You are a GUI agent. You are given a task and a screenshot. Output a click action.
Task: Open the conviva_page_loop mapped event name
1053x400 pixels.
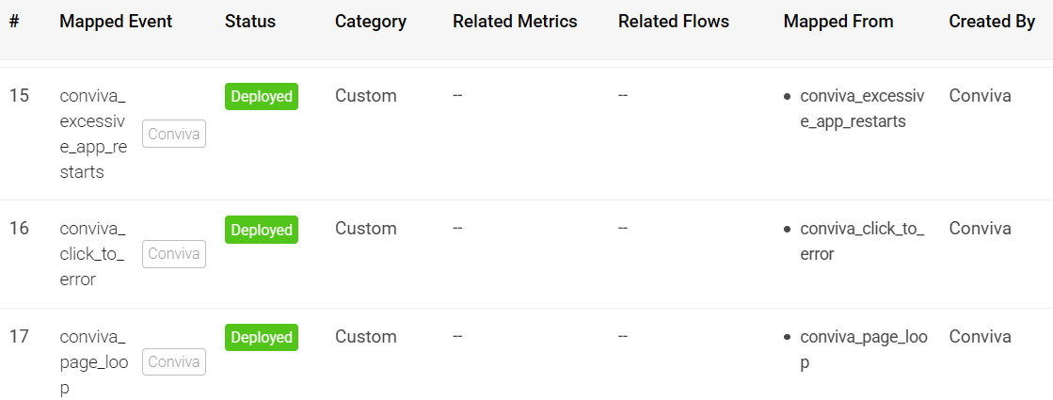pyautogui.click(x=93, y=362)
